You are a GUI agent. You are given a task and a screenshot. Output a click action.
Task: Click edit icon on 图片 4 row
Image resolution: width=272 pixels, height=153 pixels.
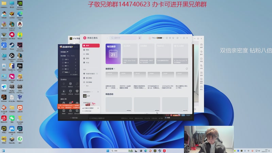click(x=75, y=63)
